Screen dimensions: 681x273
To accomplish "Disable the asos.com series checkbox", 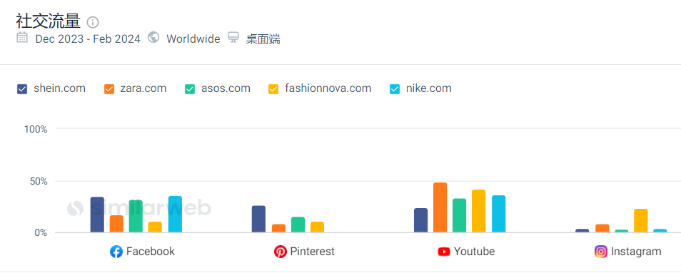I will click(x=190, y=89).
